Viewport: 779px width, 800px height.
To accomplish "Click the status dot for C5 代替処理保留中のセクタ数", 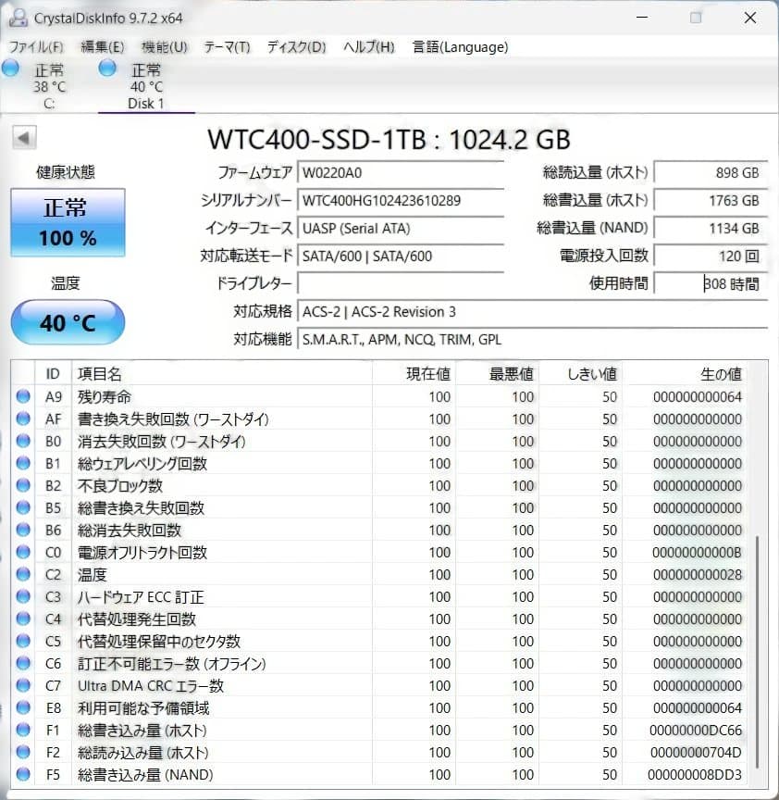I will 23,641.
